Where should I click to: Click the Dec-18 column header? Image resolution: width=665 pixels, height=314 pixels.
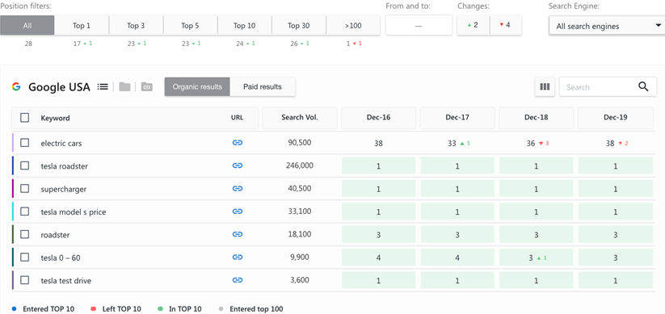point(536,117)
